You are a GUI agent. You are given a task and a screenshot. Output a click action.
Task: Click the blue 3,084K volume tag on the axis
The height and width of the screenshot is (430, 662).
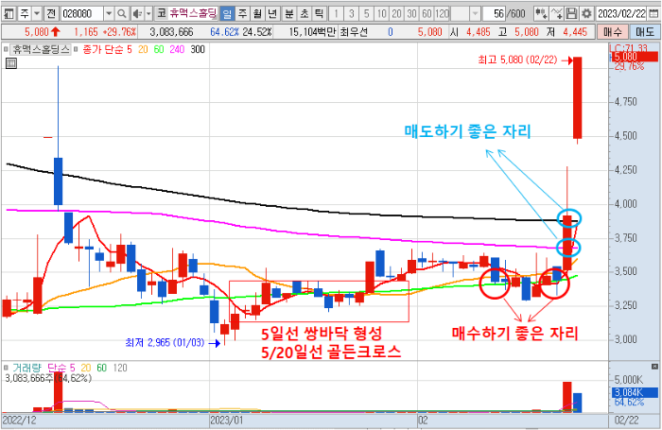click(x=635, y=392)
